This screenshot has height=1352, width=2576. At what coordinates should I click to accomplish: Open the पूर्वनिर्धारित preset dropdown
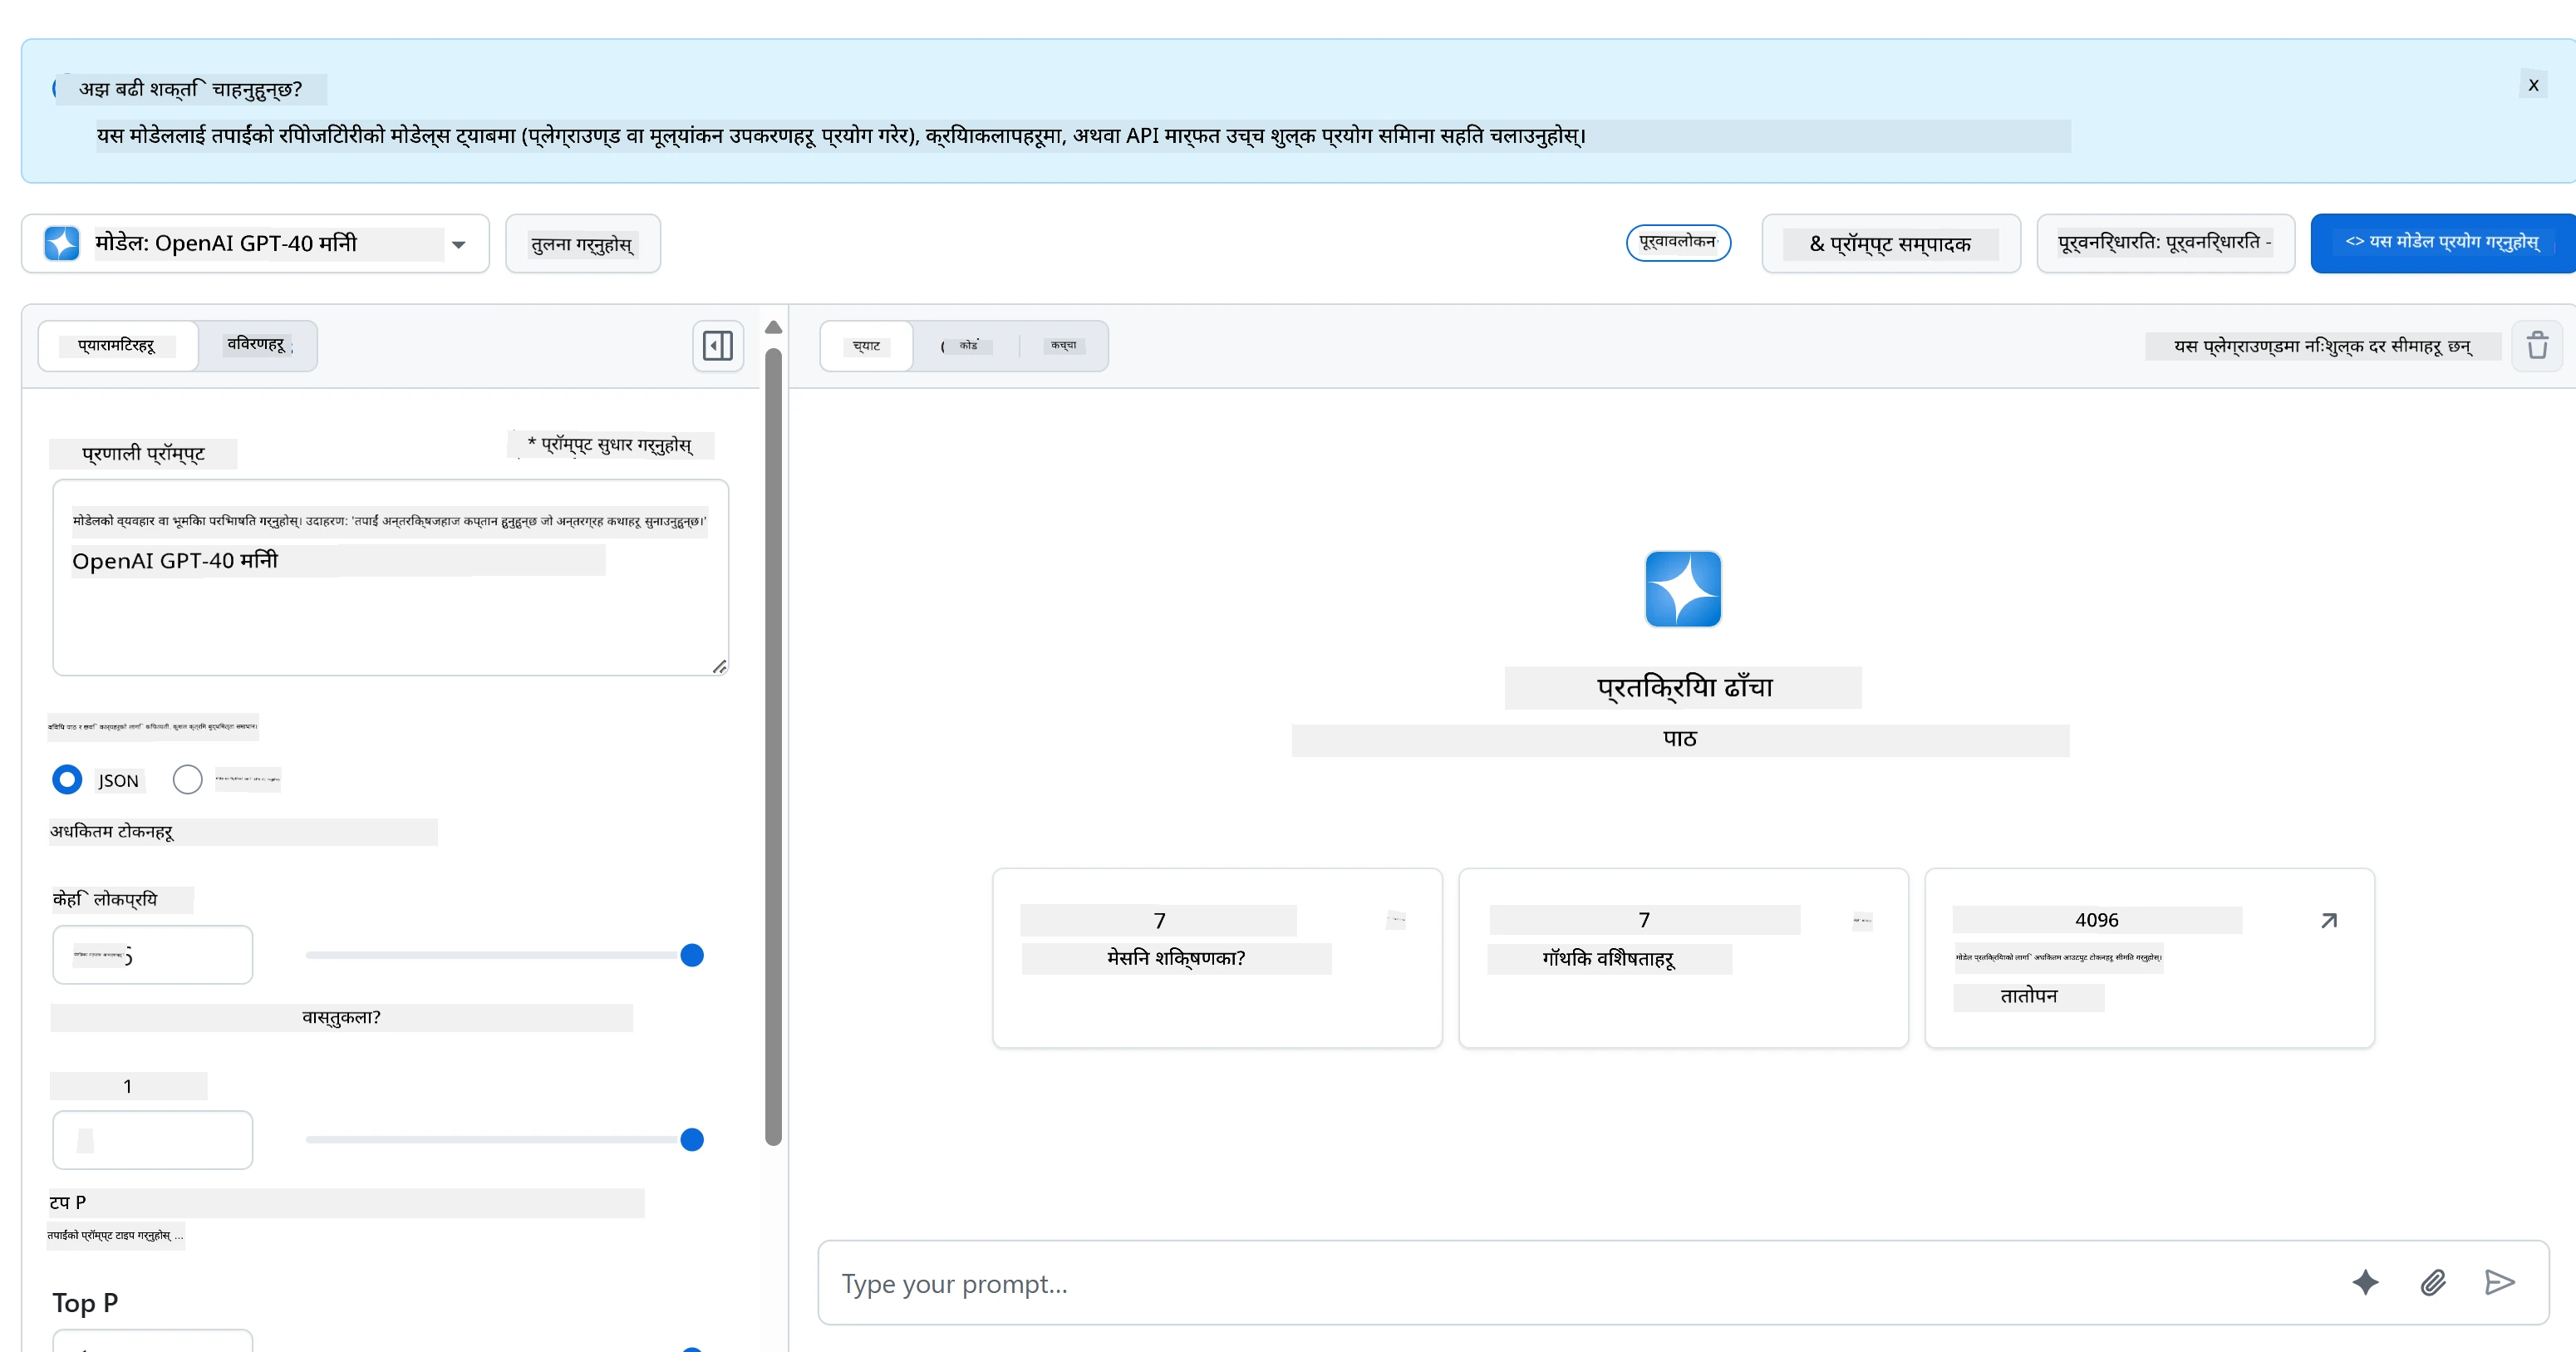click(2165, 243)
